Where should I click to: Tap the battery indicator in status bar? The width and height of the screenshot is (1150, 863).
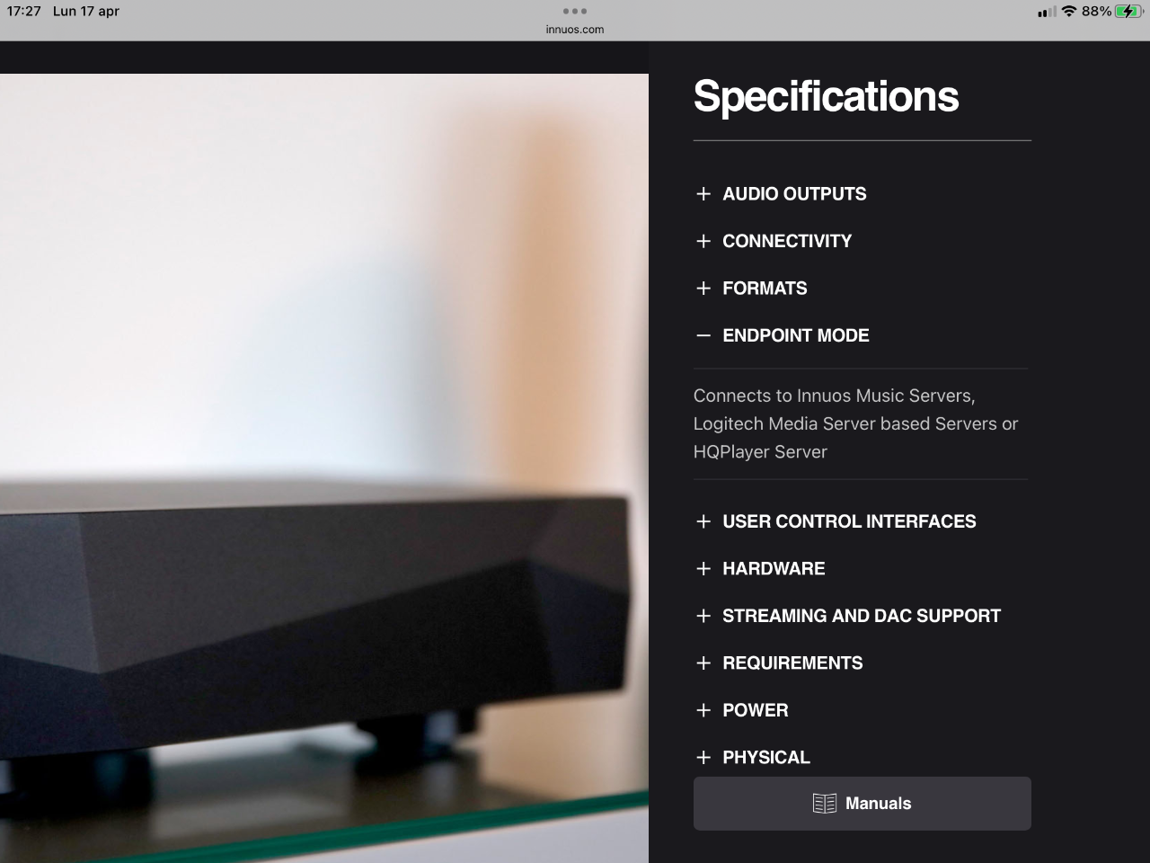[1128, 12]
